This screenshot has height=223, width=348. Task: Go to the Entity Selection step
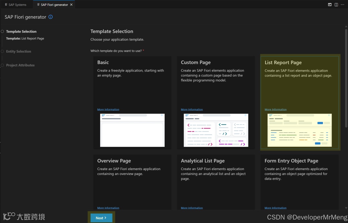click(19, 51)
